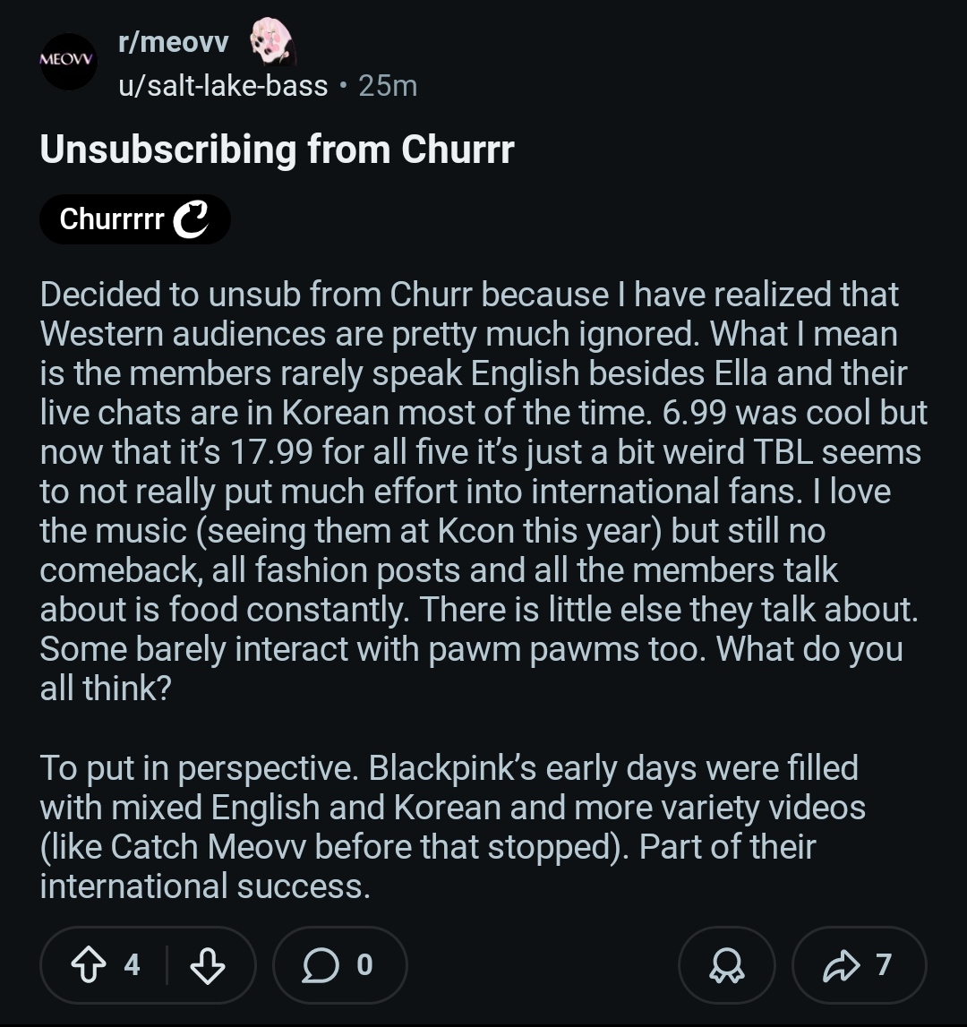Downvote the post

tap(208, 965)
